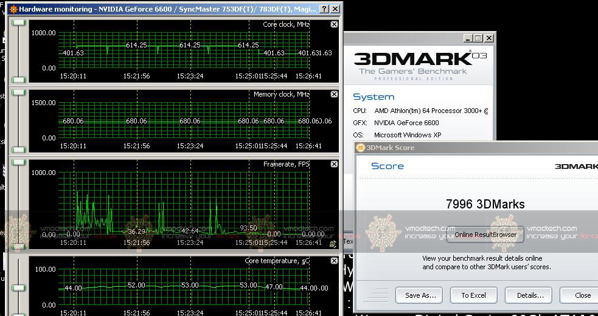
Task: Click the '7996 3DMarks' score text
Action: tap(485, 204)
